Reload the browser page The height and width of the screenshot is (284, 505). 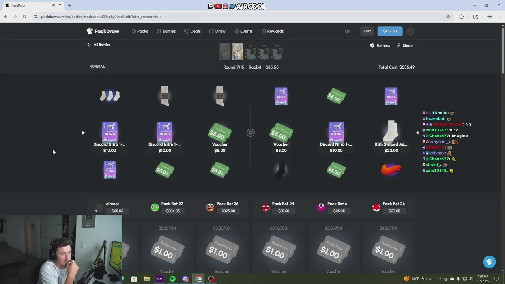point(25,17)
